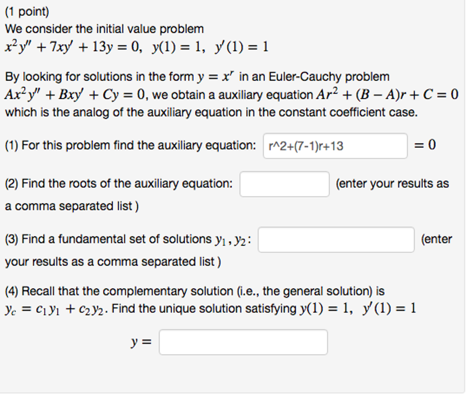The width and height of the screenshot is (466, 396).
Task: Click the '= 0' text after the auxiliary equation box
Action: coord(425,145)
